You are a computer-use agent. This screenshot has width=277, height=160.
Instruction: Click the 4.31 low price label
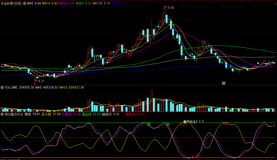[x=41, y=81]
